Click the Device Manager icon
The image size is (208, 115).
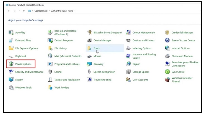[x=89, y=41]
